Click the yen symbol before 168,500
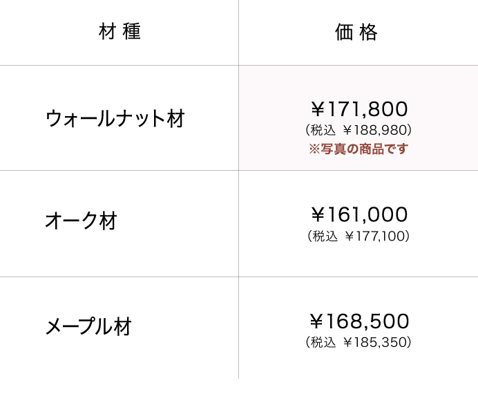 (317, 321)
